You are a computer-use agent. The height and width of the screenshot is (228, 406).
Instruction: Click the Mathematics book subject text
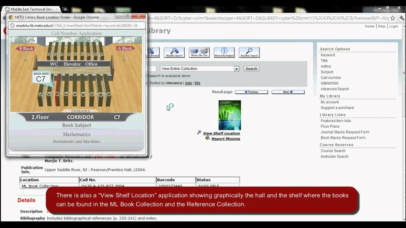click(76, 134)
